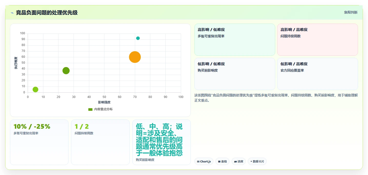
Task: Click the Chart.js tag
Action: [204, 161]
